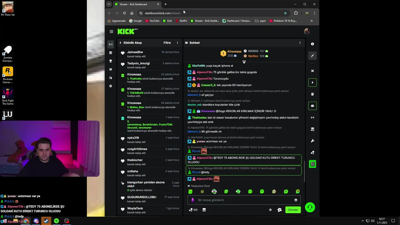Open a new Chrome tab

pyautogui.click(x=166, y=4)
